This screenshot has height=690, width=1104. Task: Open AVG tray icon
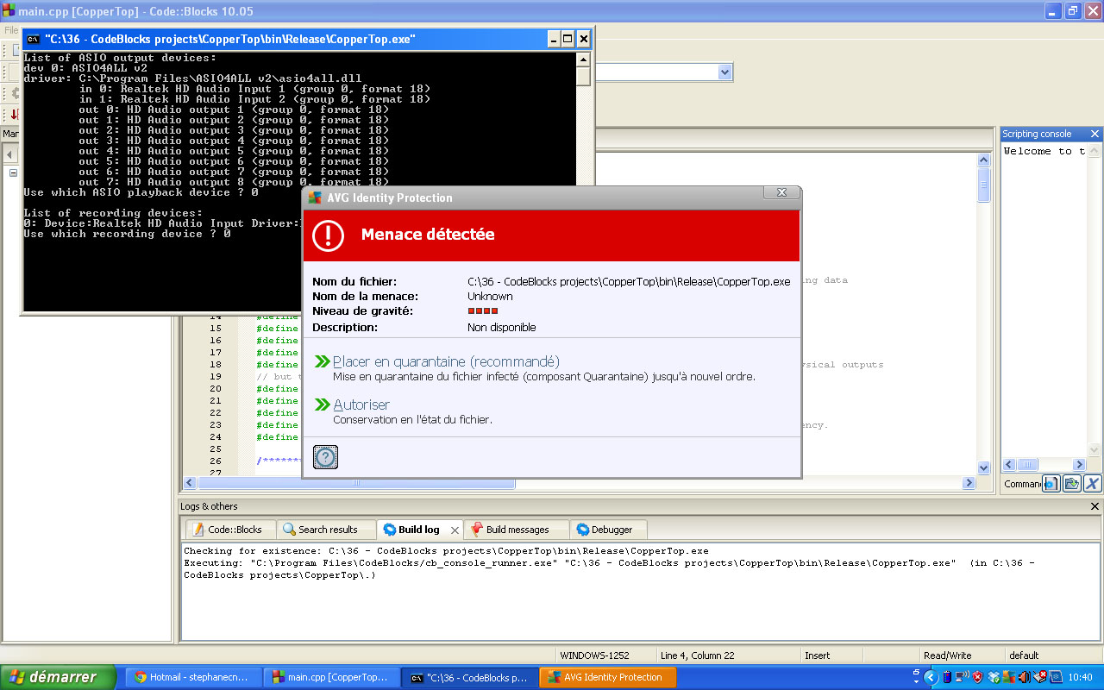point(1009,677)
